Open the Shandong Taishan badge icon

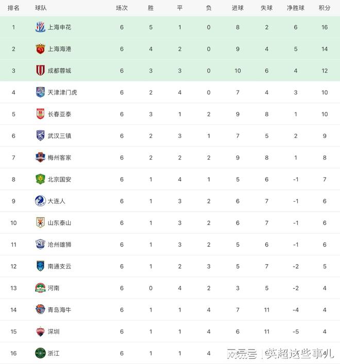[40, 222]
